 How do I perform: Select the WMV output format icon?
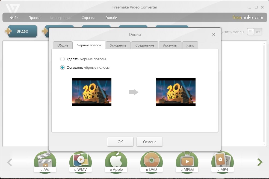(80, 161)
